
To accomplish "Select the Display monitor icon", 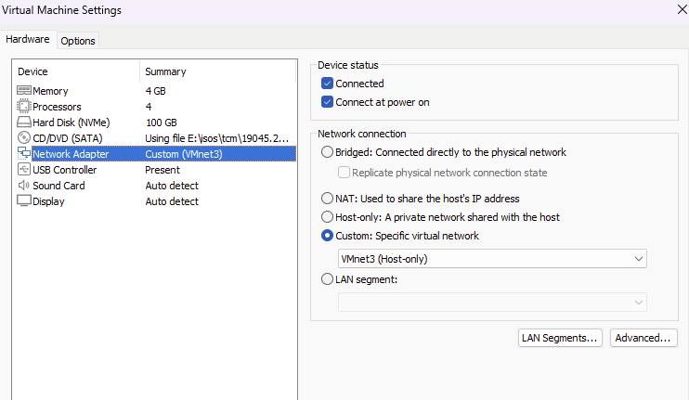I will click(x=24, y=200).
